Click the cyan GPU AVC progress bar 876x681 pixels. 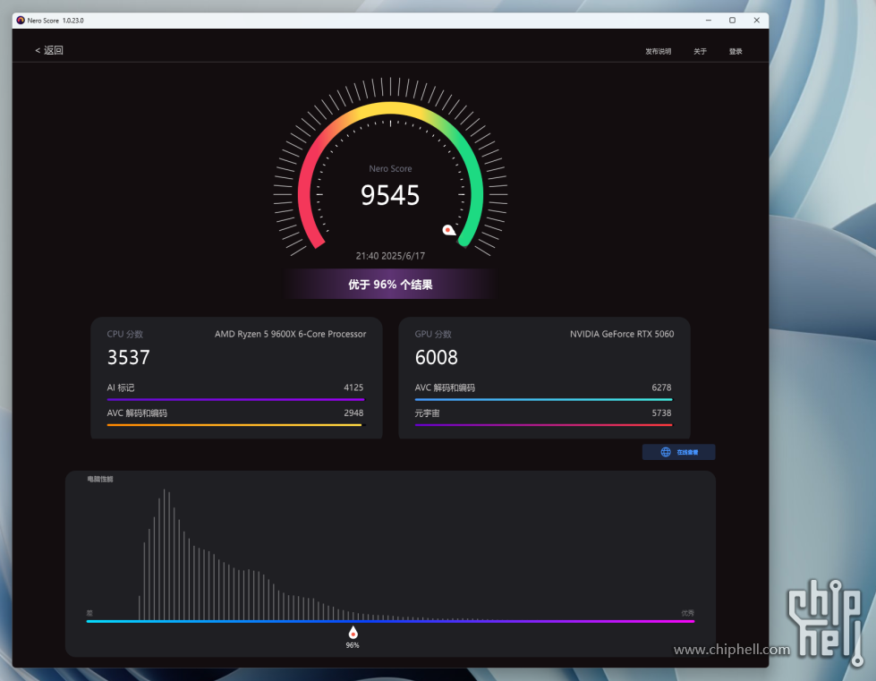tap(544, 399)
